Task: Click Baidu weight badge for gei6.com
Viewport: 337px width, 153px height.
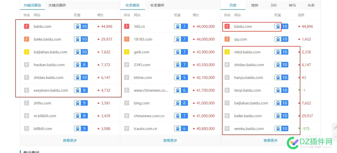Action: pos(181,52)
